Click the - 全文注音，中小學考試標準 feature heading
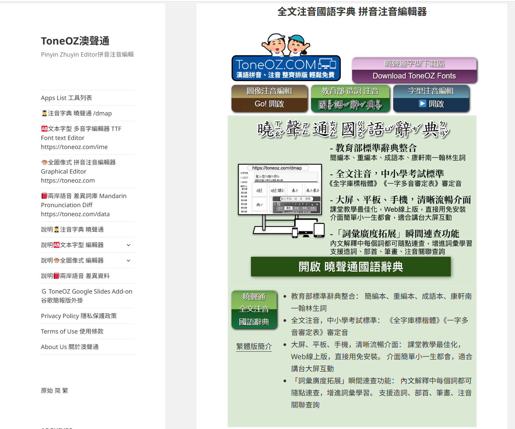This screenshot has height=429, width=515. coord(387,174)
